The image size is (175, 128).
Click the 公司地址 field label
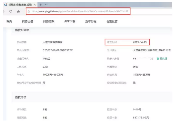pos(112,50)
